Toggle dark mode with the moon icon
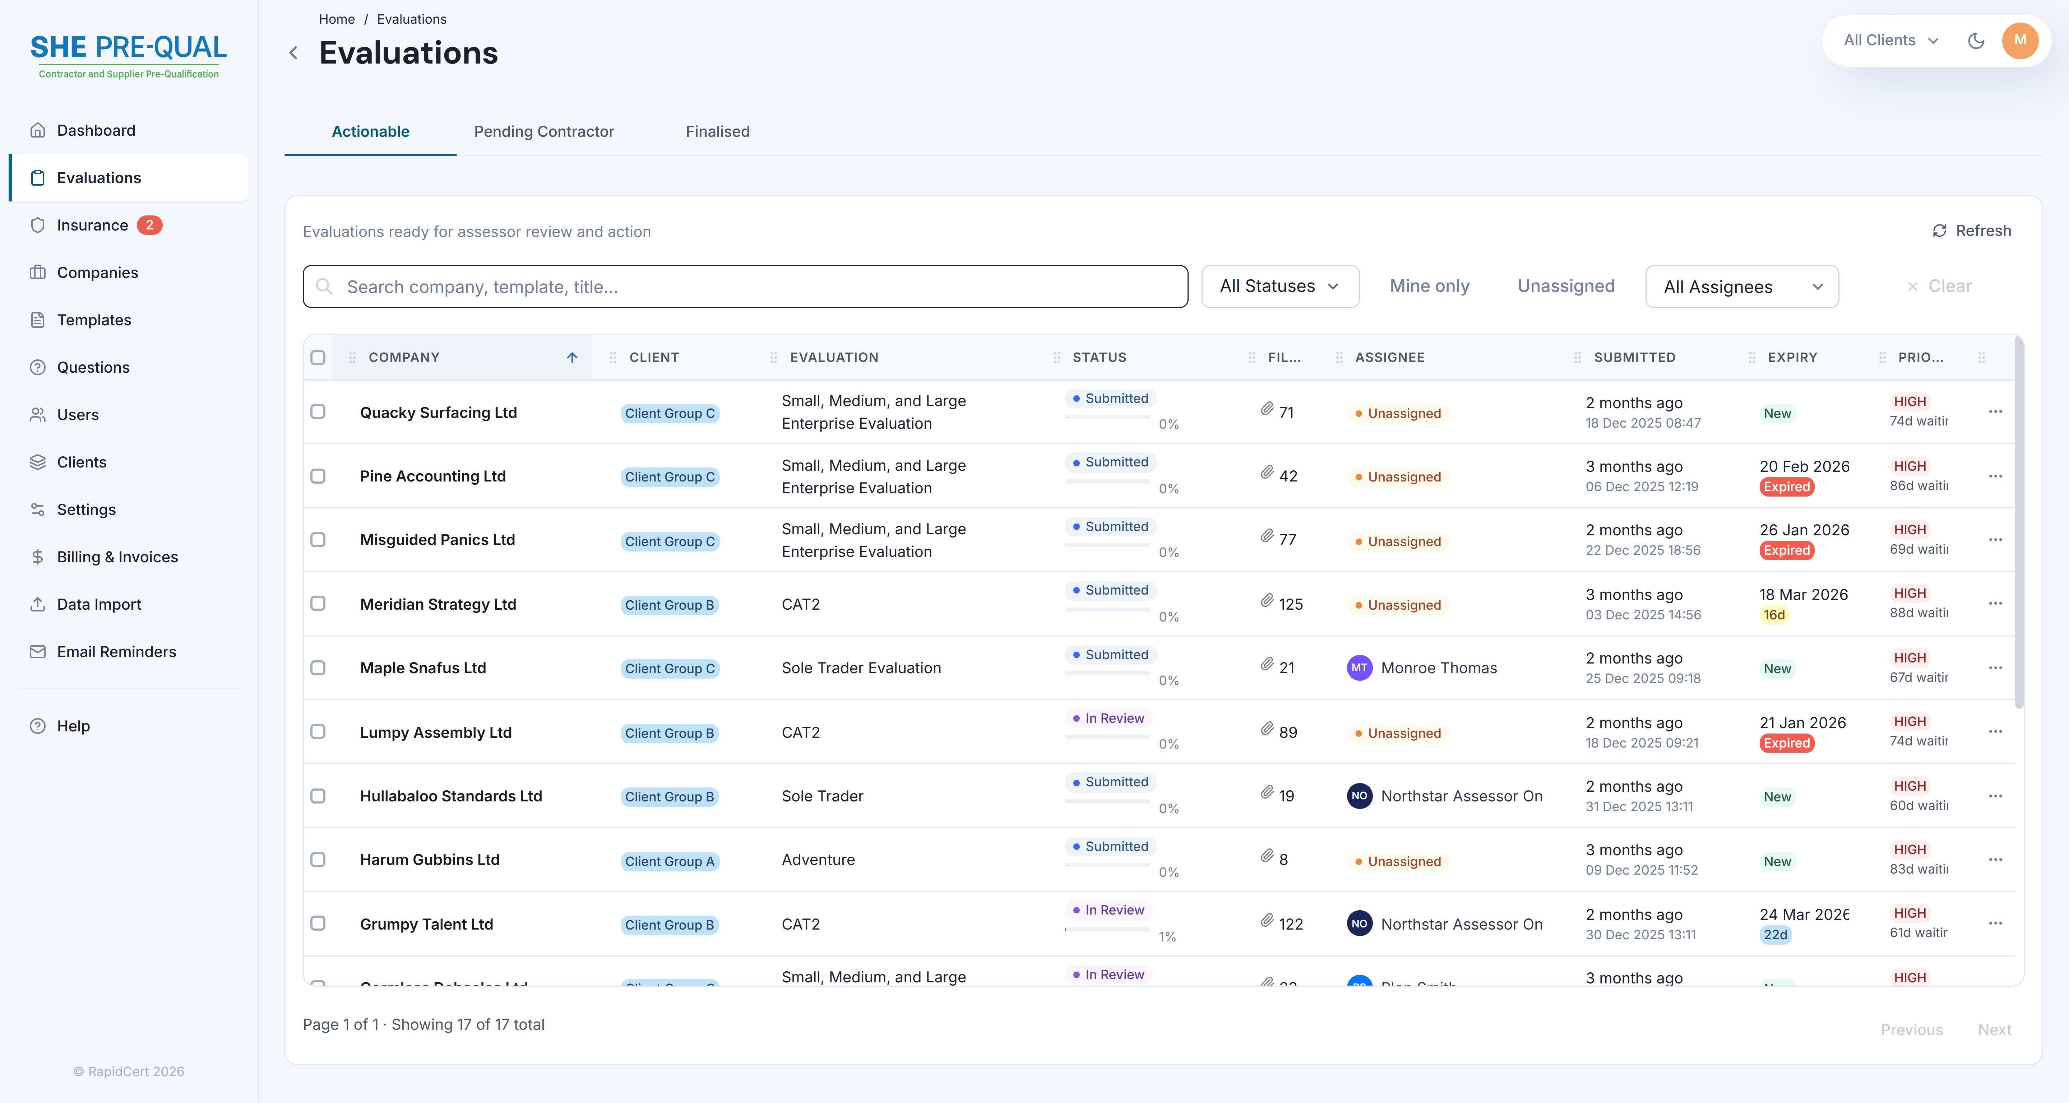The height and width of the screenshot is (1103, 2069). click(x=1977, y=40)
